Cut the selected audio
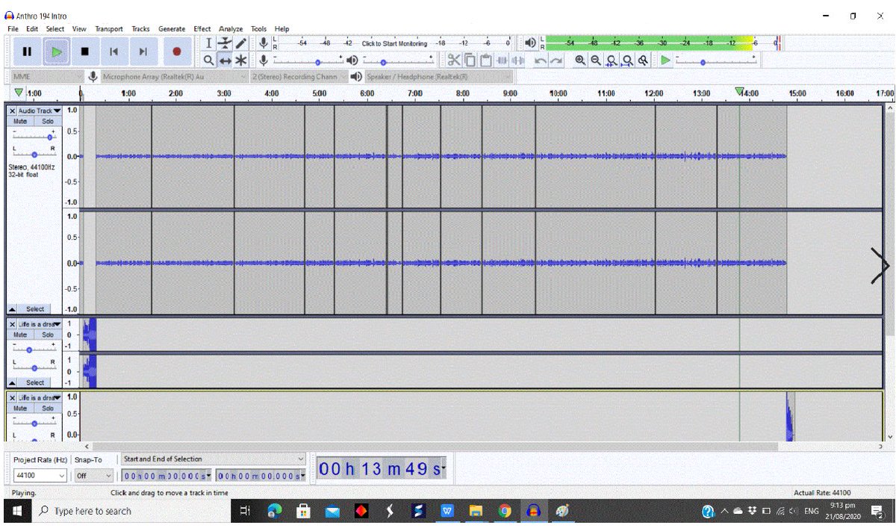The image size is (896, 528). (x=454, y=60)
